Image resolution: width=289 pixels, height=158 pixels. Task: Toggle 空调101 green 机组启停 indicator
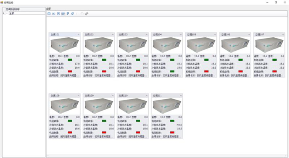coord(70,60)
